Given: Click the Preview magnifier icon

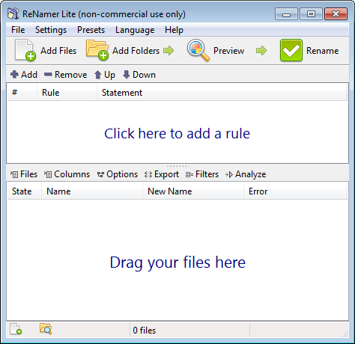Looking at the screenshot, I should [x=198, y=50].
